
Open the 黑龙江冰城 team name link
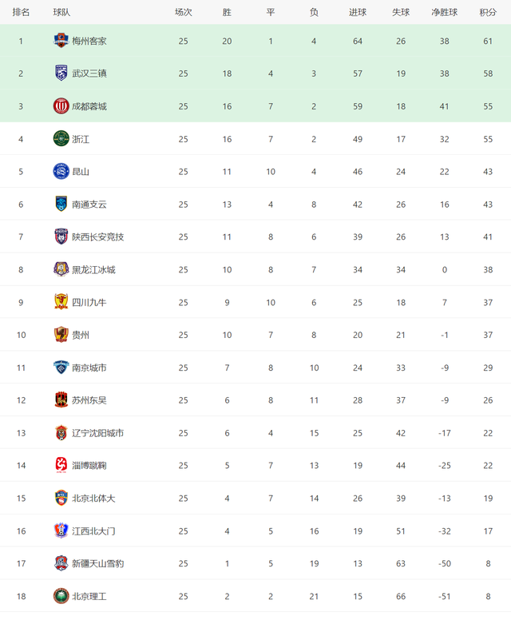(x=93, y=270)
